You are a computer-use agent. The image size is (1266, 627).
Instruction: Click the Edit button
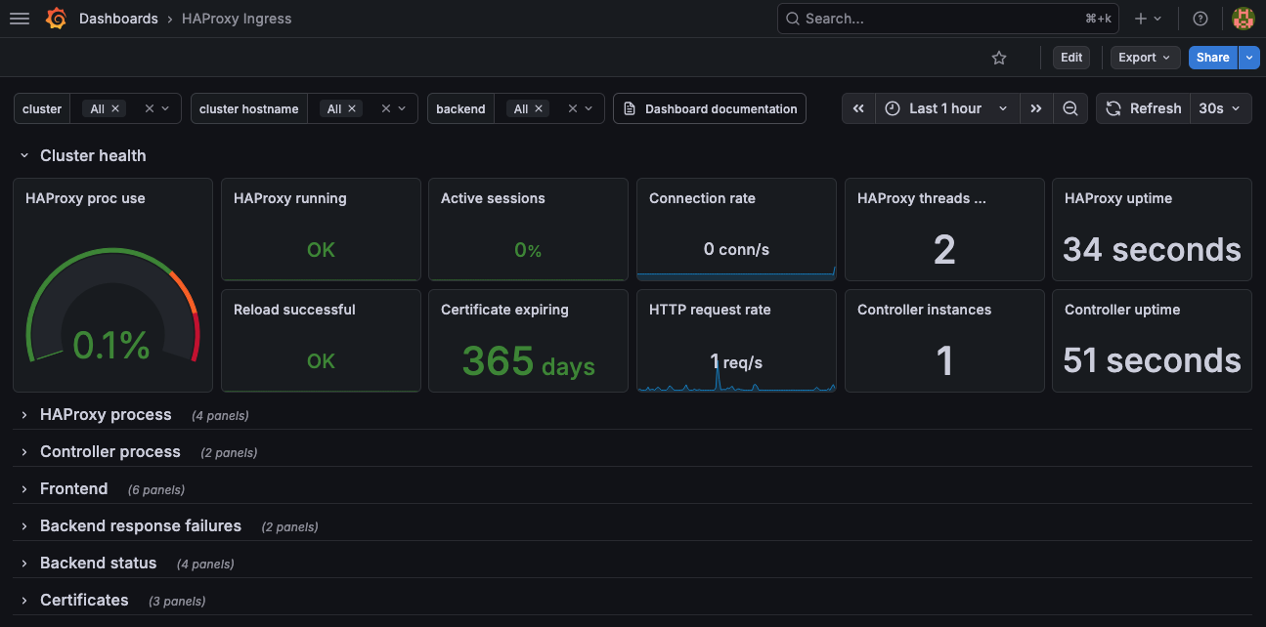click(x=1071, y=58)
